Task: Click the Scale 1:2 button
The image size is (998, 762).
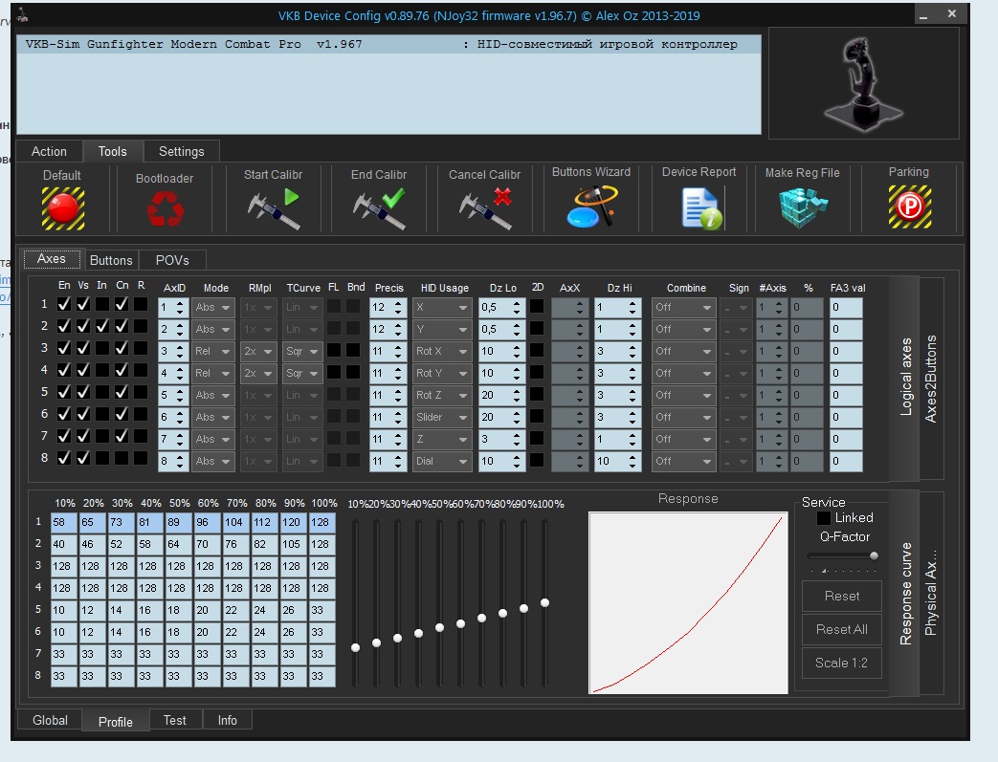Action: [841, 663]
